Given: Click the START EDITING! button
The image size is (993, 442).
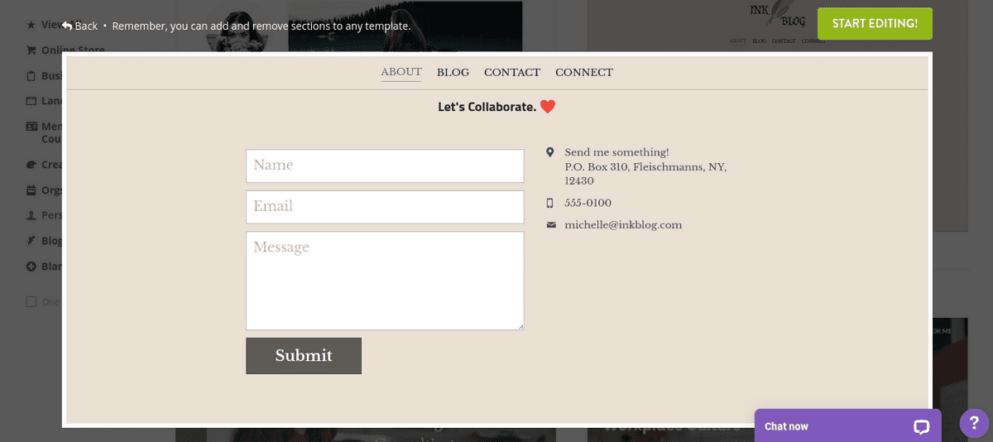Looking at the screenshot, I should [875, 23].
